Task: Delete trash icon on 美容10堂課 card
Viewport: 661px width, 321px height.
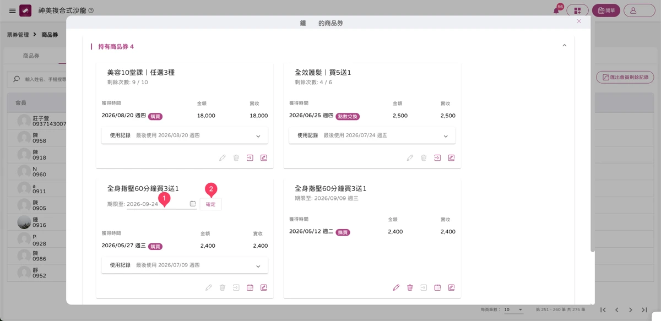Action: 236,158
